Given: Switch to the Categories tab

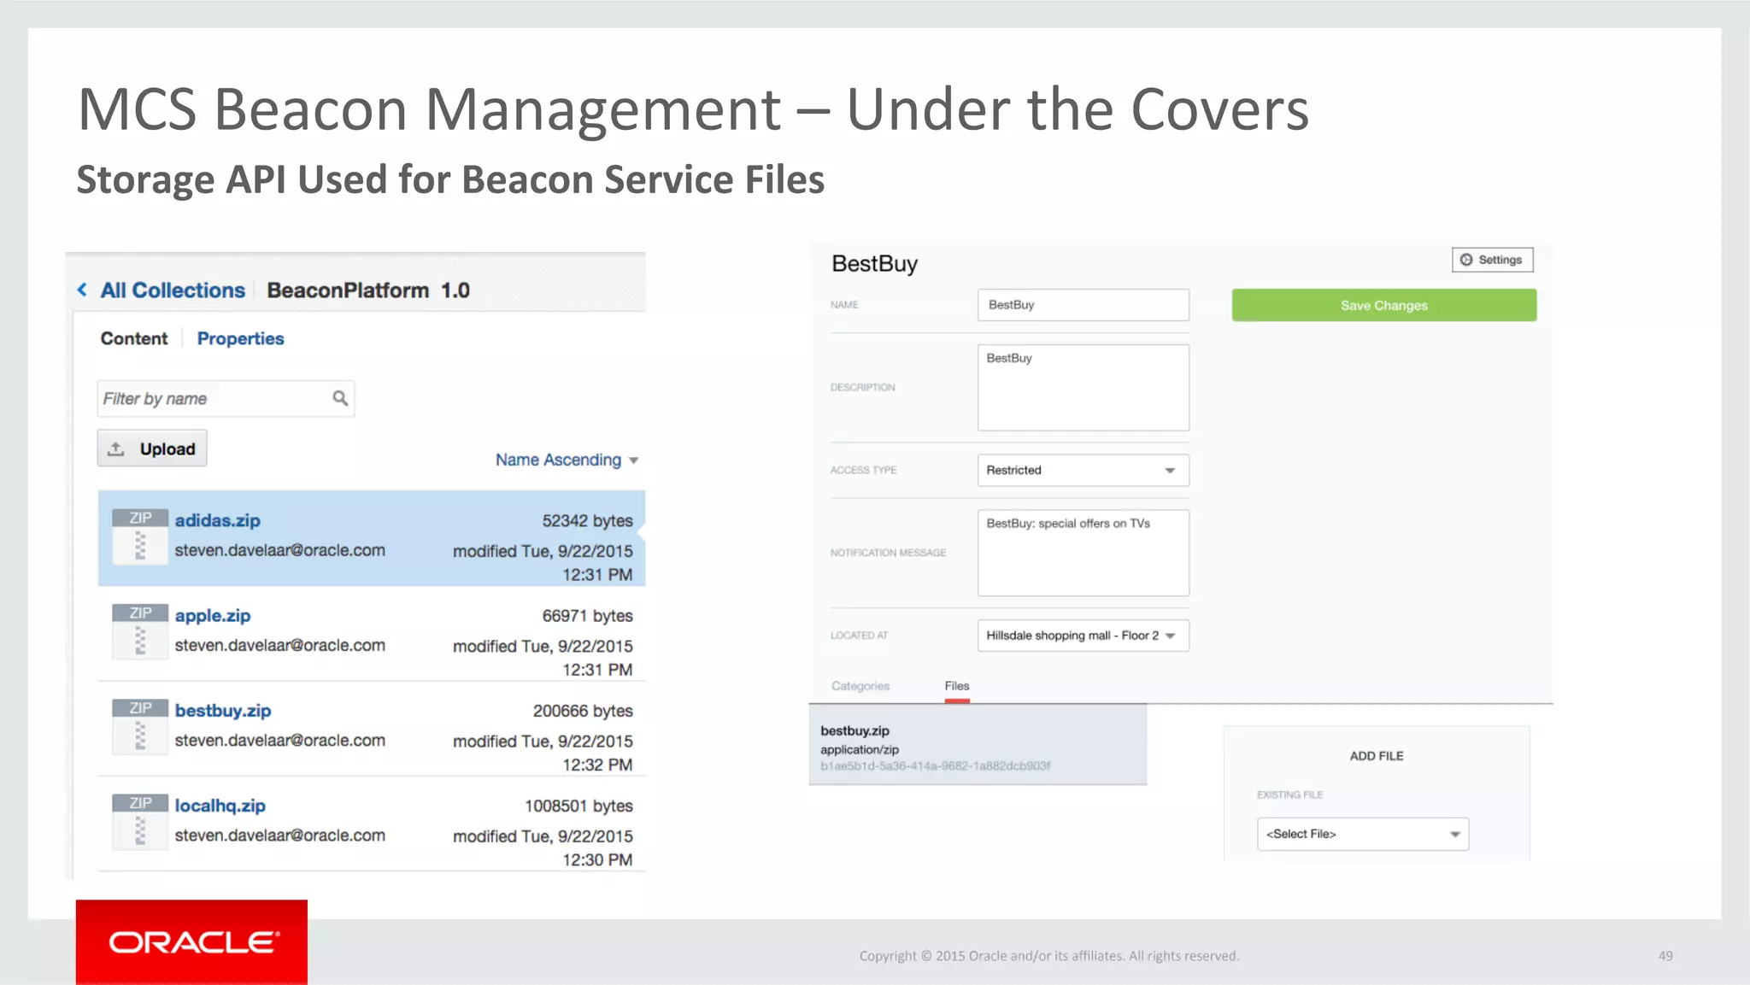Looking at the screenshot, I should coord(860,686).
